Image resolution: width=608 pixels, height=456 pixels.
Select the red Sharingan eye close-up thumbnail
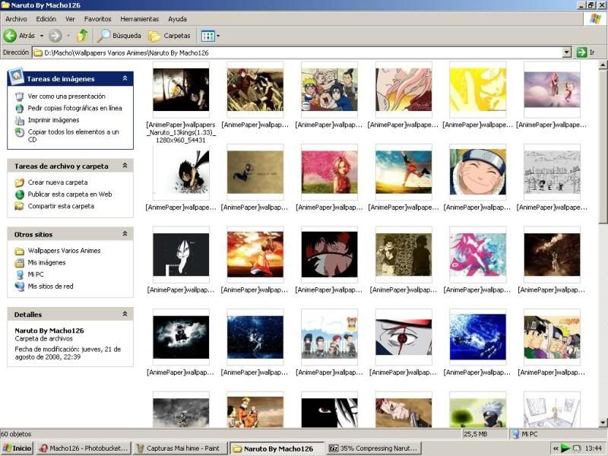click(404, 337)
